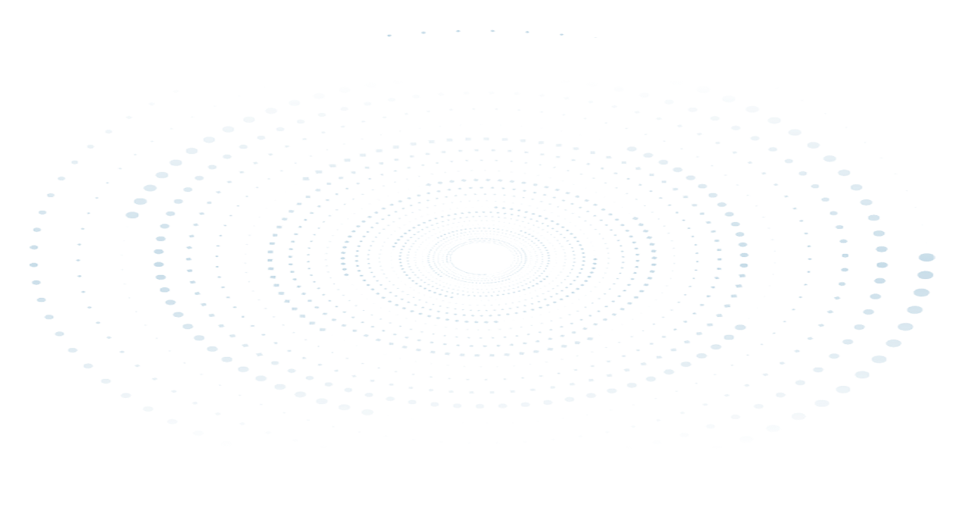Click the dark dot directly below the largest right-edge dot

pos(925,275)
